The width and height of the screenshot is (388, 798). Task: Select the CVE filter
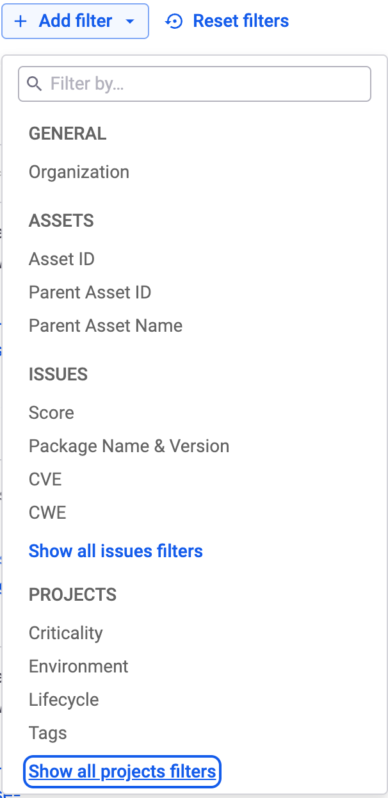click(45, 479)
